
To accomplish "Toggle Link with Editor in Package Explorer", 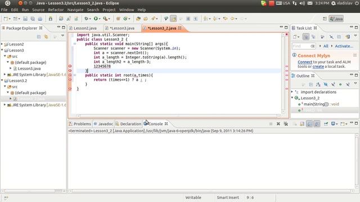I will 46,37.
